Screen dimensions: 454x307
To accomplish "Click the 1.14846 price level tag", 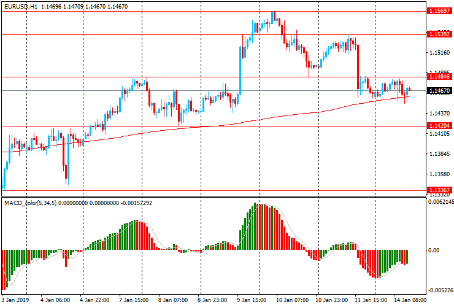I will click(x=438, y=77).
